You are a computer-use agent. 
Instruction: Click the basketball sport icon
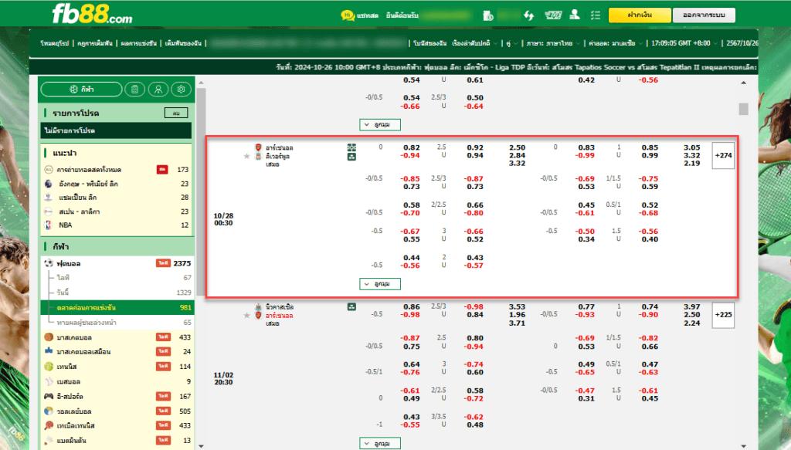49,337
